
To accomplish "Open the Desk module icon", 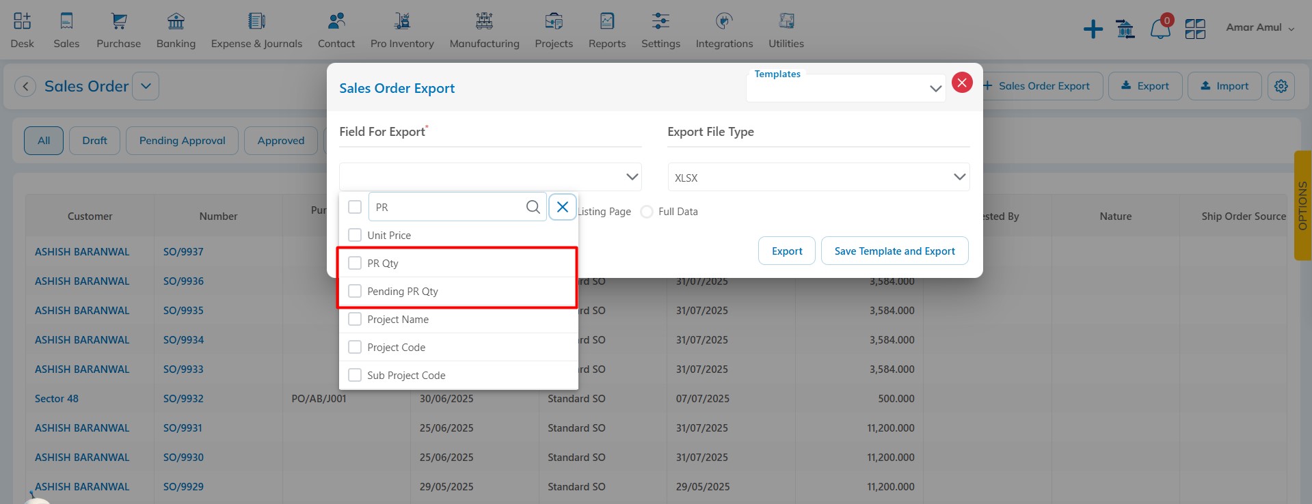I will click(22, 21).
